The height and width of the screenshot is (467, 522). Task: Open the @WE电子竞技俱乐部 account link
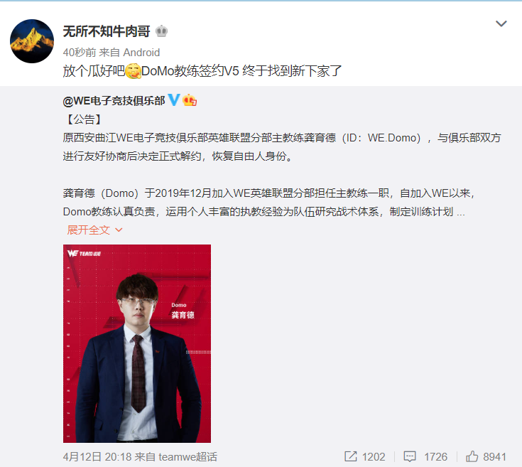[x=114, y=101]
